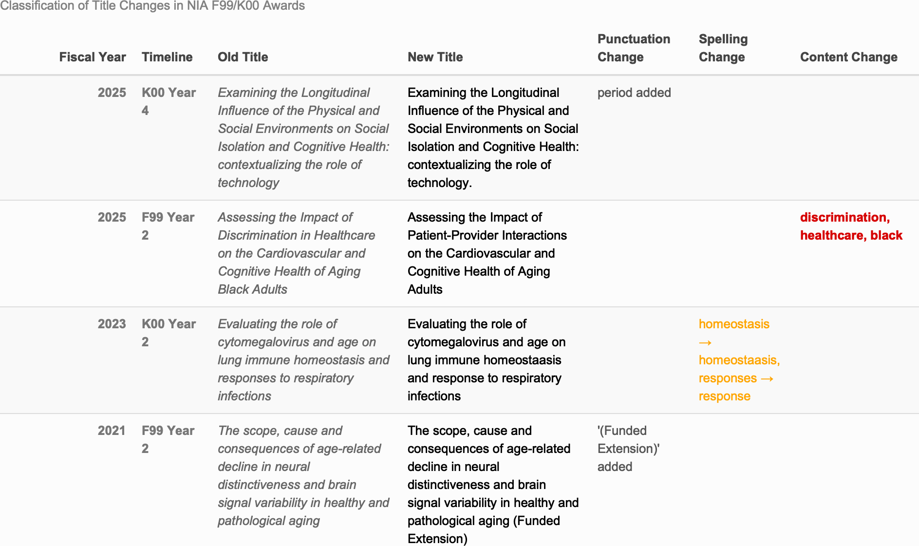Select the Old Title column header

pyautogui.click(x=243, y=57)
